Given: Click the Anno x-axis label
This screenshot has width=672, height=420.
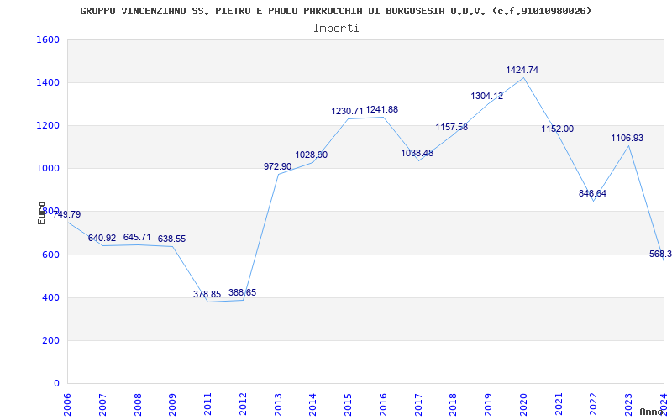Looking at the screenshot, I should click(x=650, y=412).
